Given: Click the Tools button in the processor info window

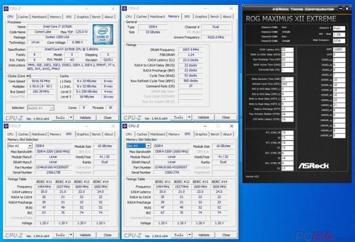Looking at the screenshot, I should pyautogui.click(x=60, y=117).
